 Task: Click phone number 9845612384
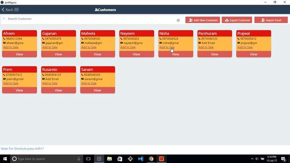pos(14,38)
